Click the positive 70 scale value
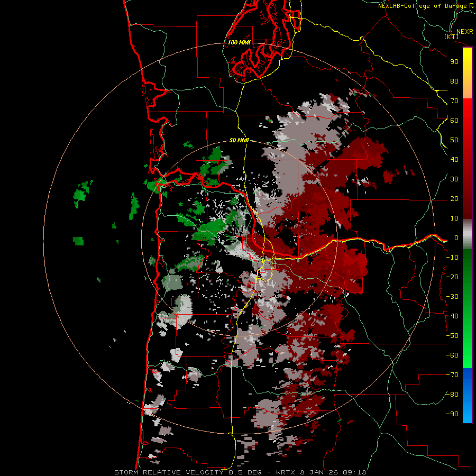Screen dimensions: 476x476 [x=454, y=101]
